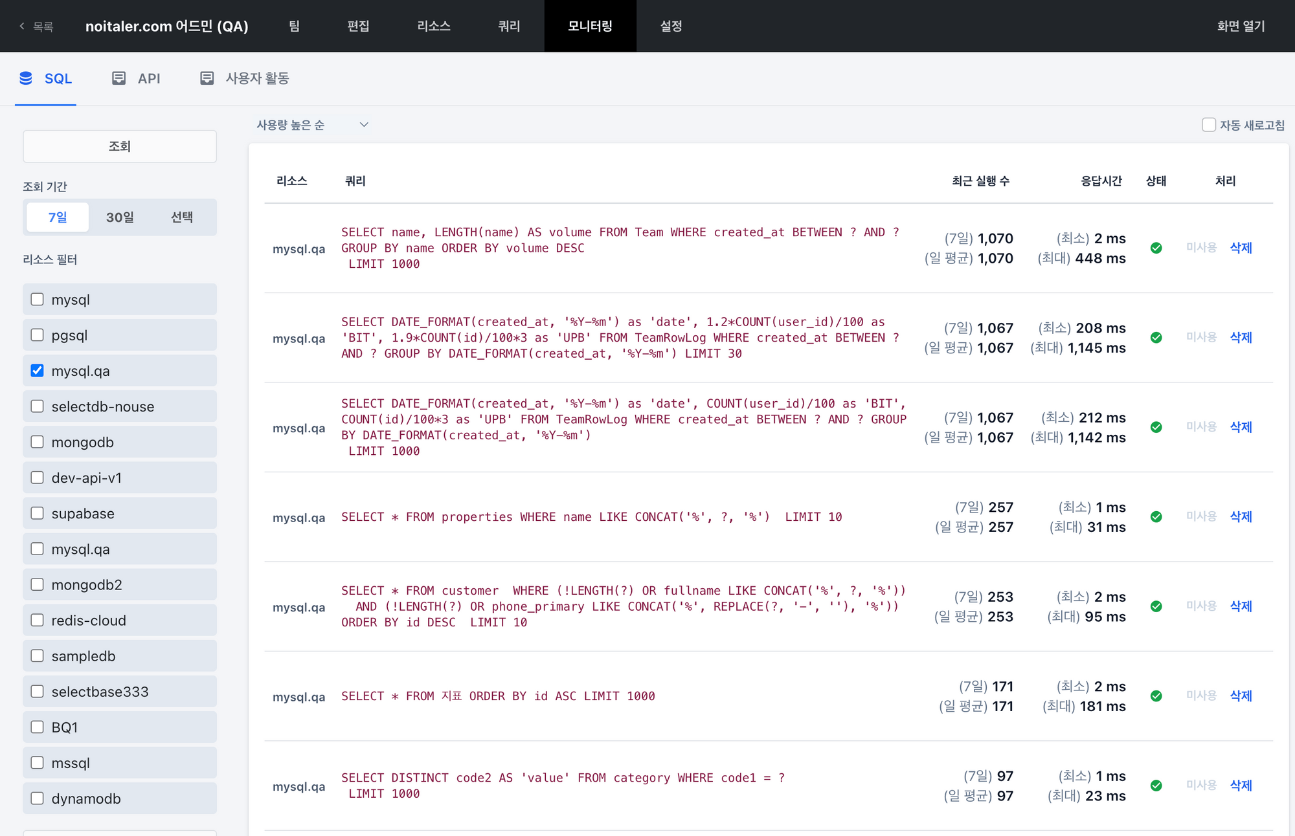
Task: Click green status icon of customer query
Action: coord(1156,606)
